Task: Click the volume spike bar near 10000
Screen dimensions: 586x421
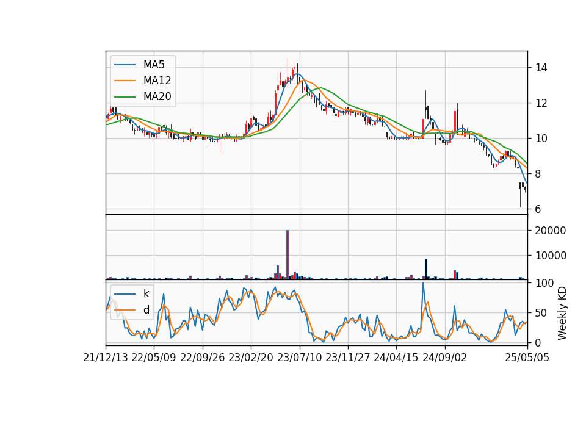Action: tap(425, 269)
